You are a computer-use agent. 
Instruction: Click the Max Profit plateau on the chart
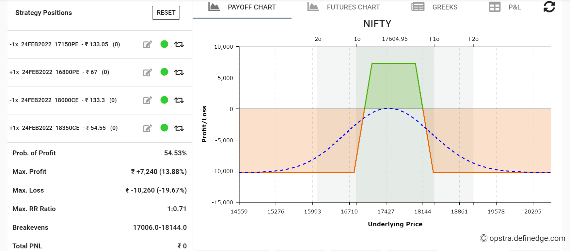[x=393, y=64]
